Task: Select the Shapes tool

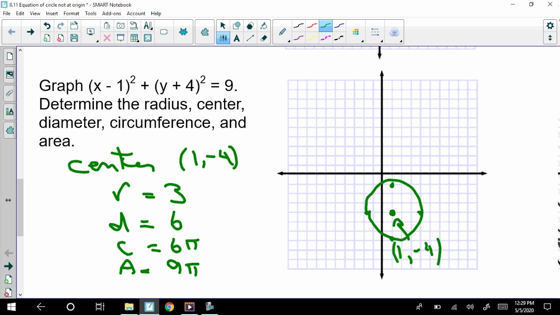Action: click(237, 26)
